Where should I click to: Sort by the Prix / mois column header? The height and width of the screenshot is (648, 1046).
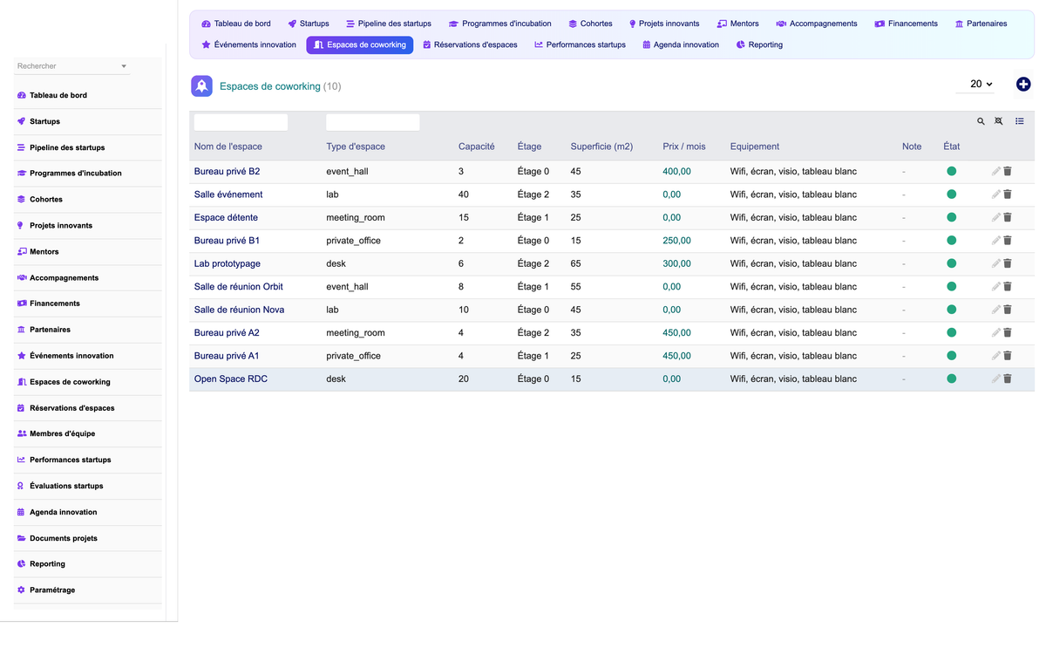[x=684, y=147]
